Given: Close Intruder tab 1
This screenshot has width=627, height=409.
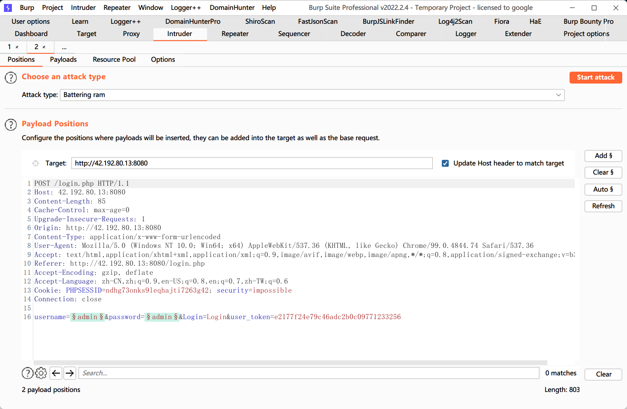Looking at the screenshot, I should [17, 47].
